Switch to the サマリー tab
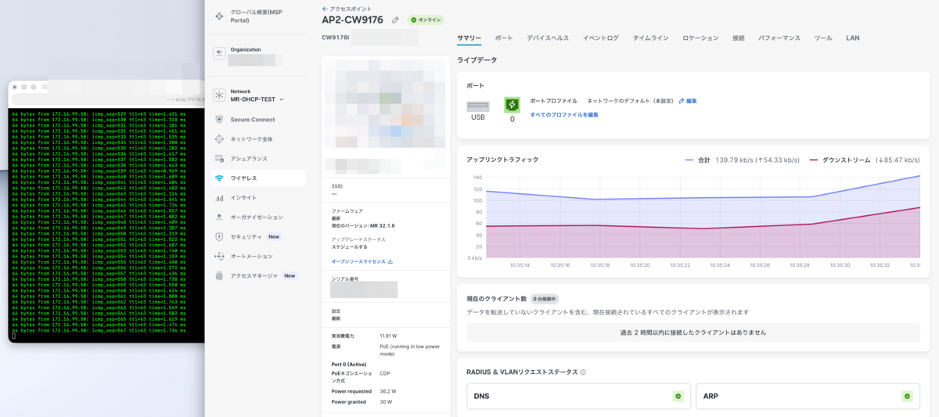This screenshot has width=939, height=417. pos(469,38)
